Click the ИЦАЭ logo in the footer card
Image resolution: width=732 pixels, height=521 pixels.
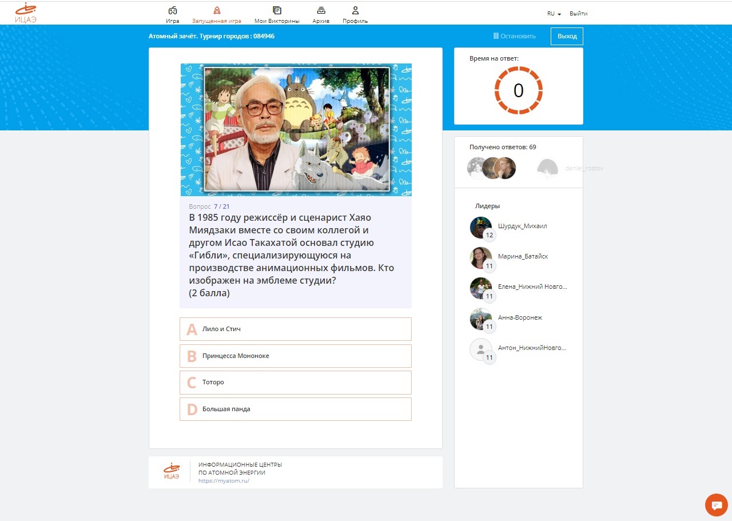click(x=172, y=472)
